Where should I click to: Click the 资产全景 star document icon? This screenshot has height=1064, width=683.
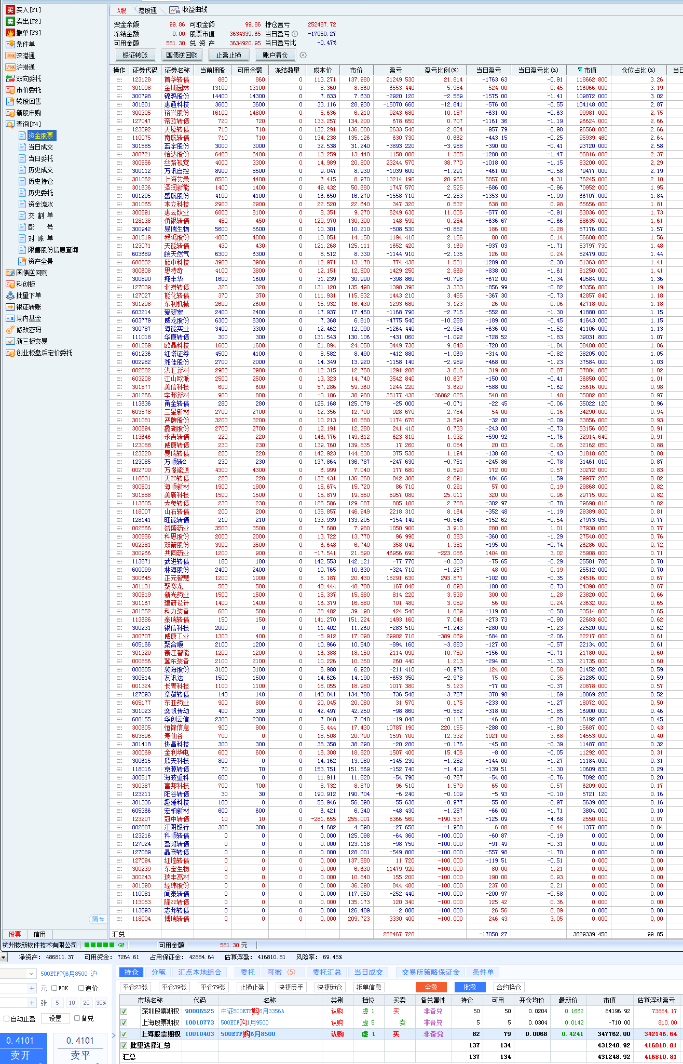(22, 261)
